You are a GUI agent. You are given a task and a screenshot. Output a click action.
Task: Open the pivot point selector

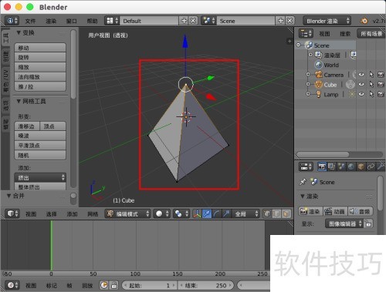181,213
